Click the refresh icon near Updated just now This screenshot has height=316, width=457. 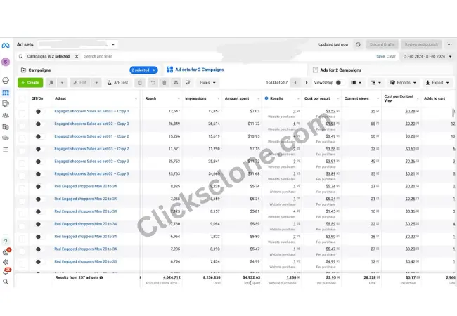(358, 44)
